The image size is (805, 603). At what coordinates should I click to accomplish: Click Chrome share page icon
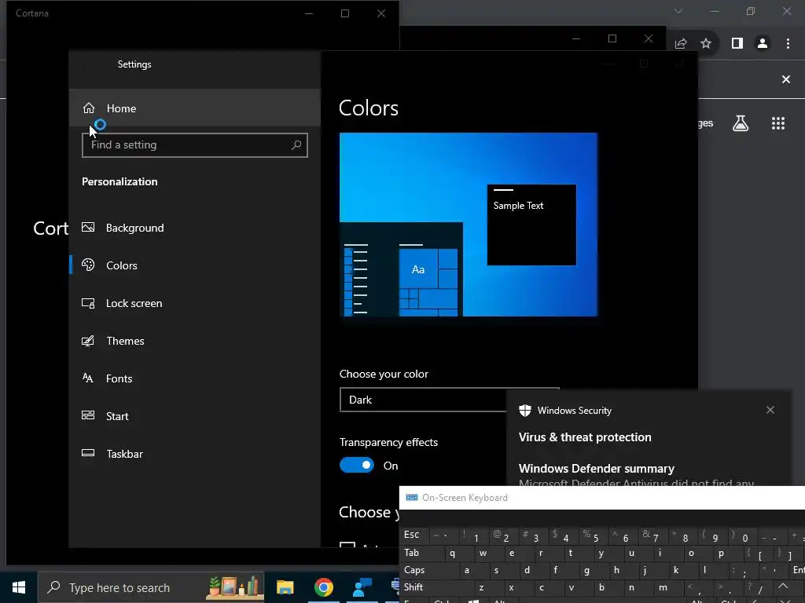(681, 44)
